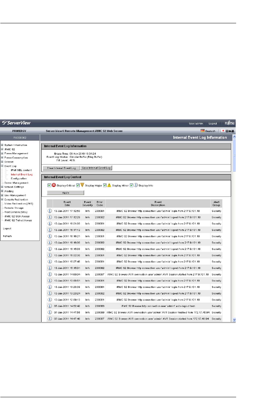Click the Error Code column header

(x=100, y=204)
